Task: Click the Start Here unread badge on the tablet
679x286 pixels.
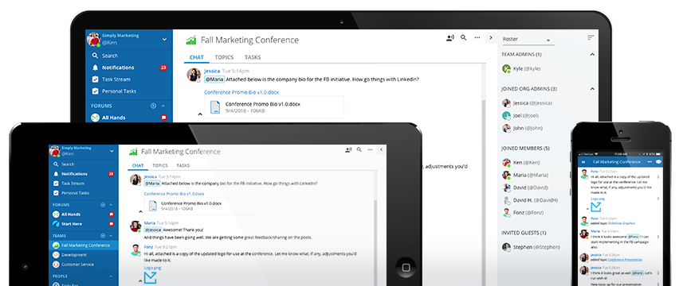Action: point(111,224)
